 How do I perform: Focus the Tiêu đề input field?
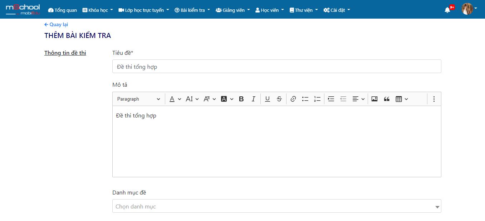pyautogui.click(x=276, y=66)
